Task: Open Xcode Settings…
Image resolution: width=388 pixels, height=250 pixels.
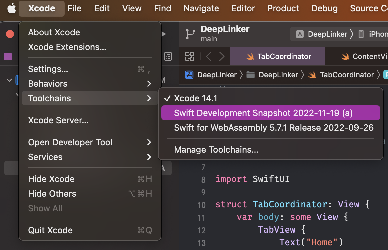Action: click(90, 69)
